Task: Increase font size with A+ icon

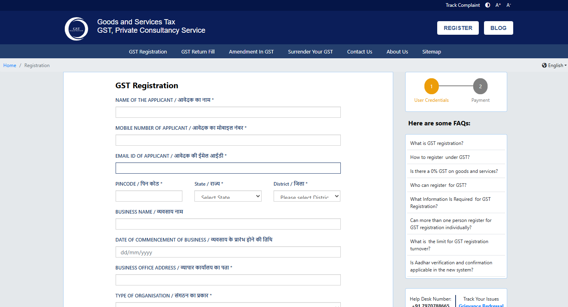Action: pos(498,5)
